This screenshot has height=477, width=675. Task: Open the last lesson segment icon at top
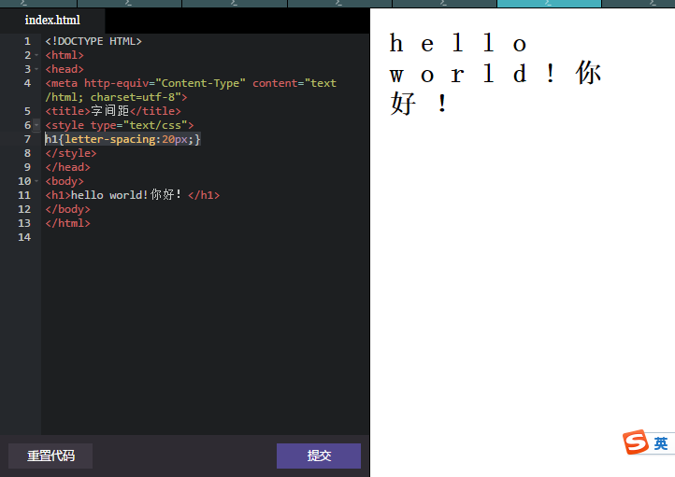(x=653, y=4)
